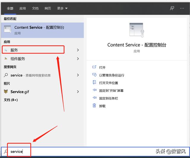The height and width of the screenshot is (158, 190).
Task: Choose 打开文件位置
Action: 108,83
